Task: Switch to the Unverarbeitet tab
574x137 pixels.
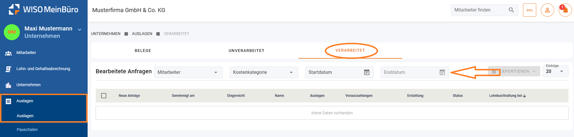Action: 246,51
